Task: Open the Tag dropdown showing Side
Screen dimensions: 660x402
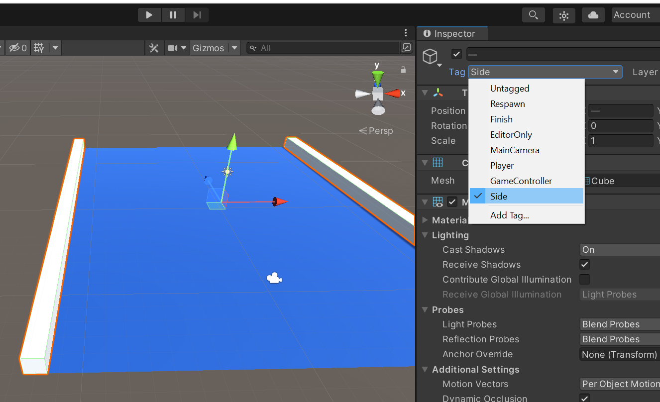Action: (x=545, y=72)
